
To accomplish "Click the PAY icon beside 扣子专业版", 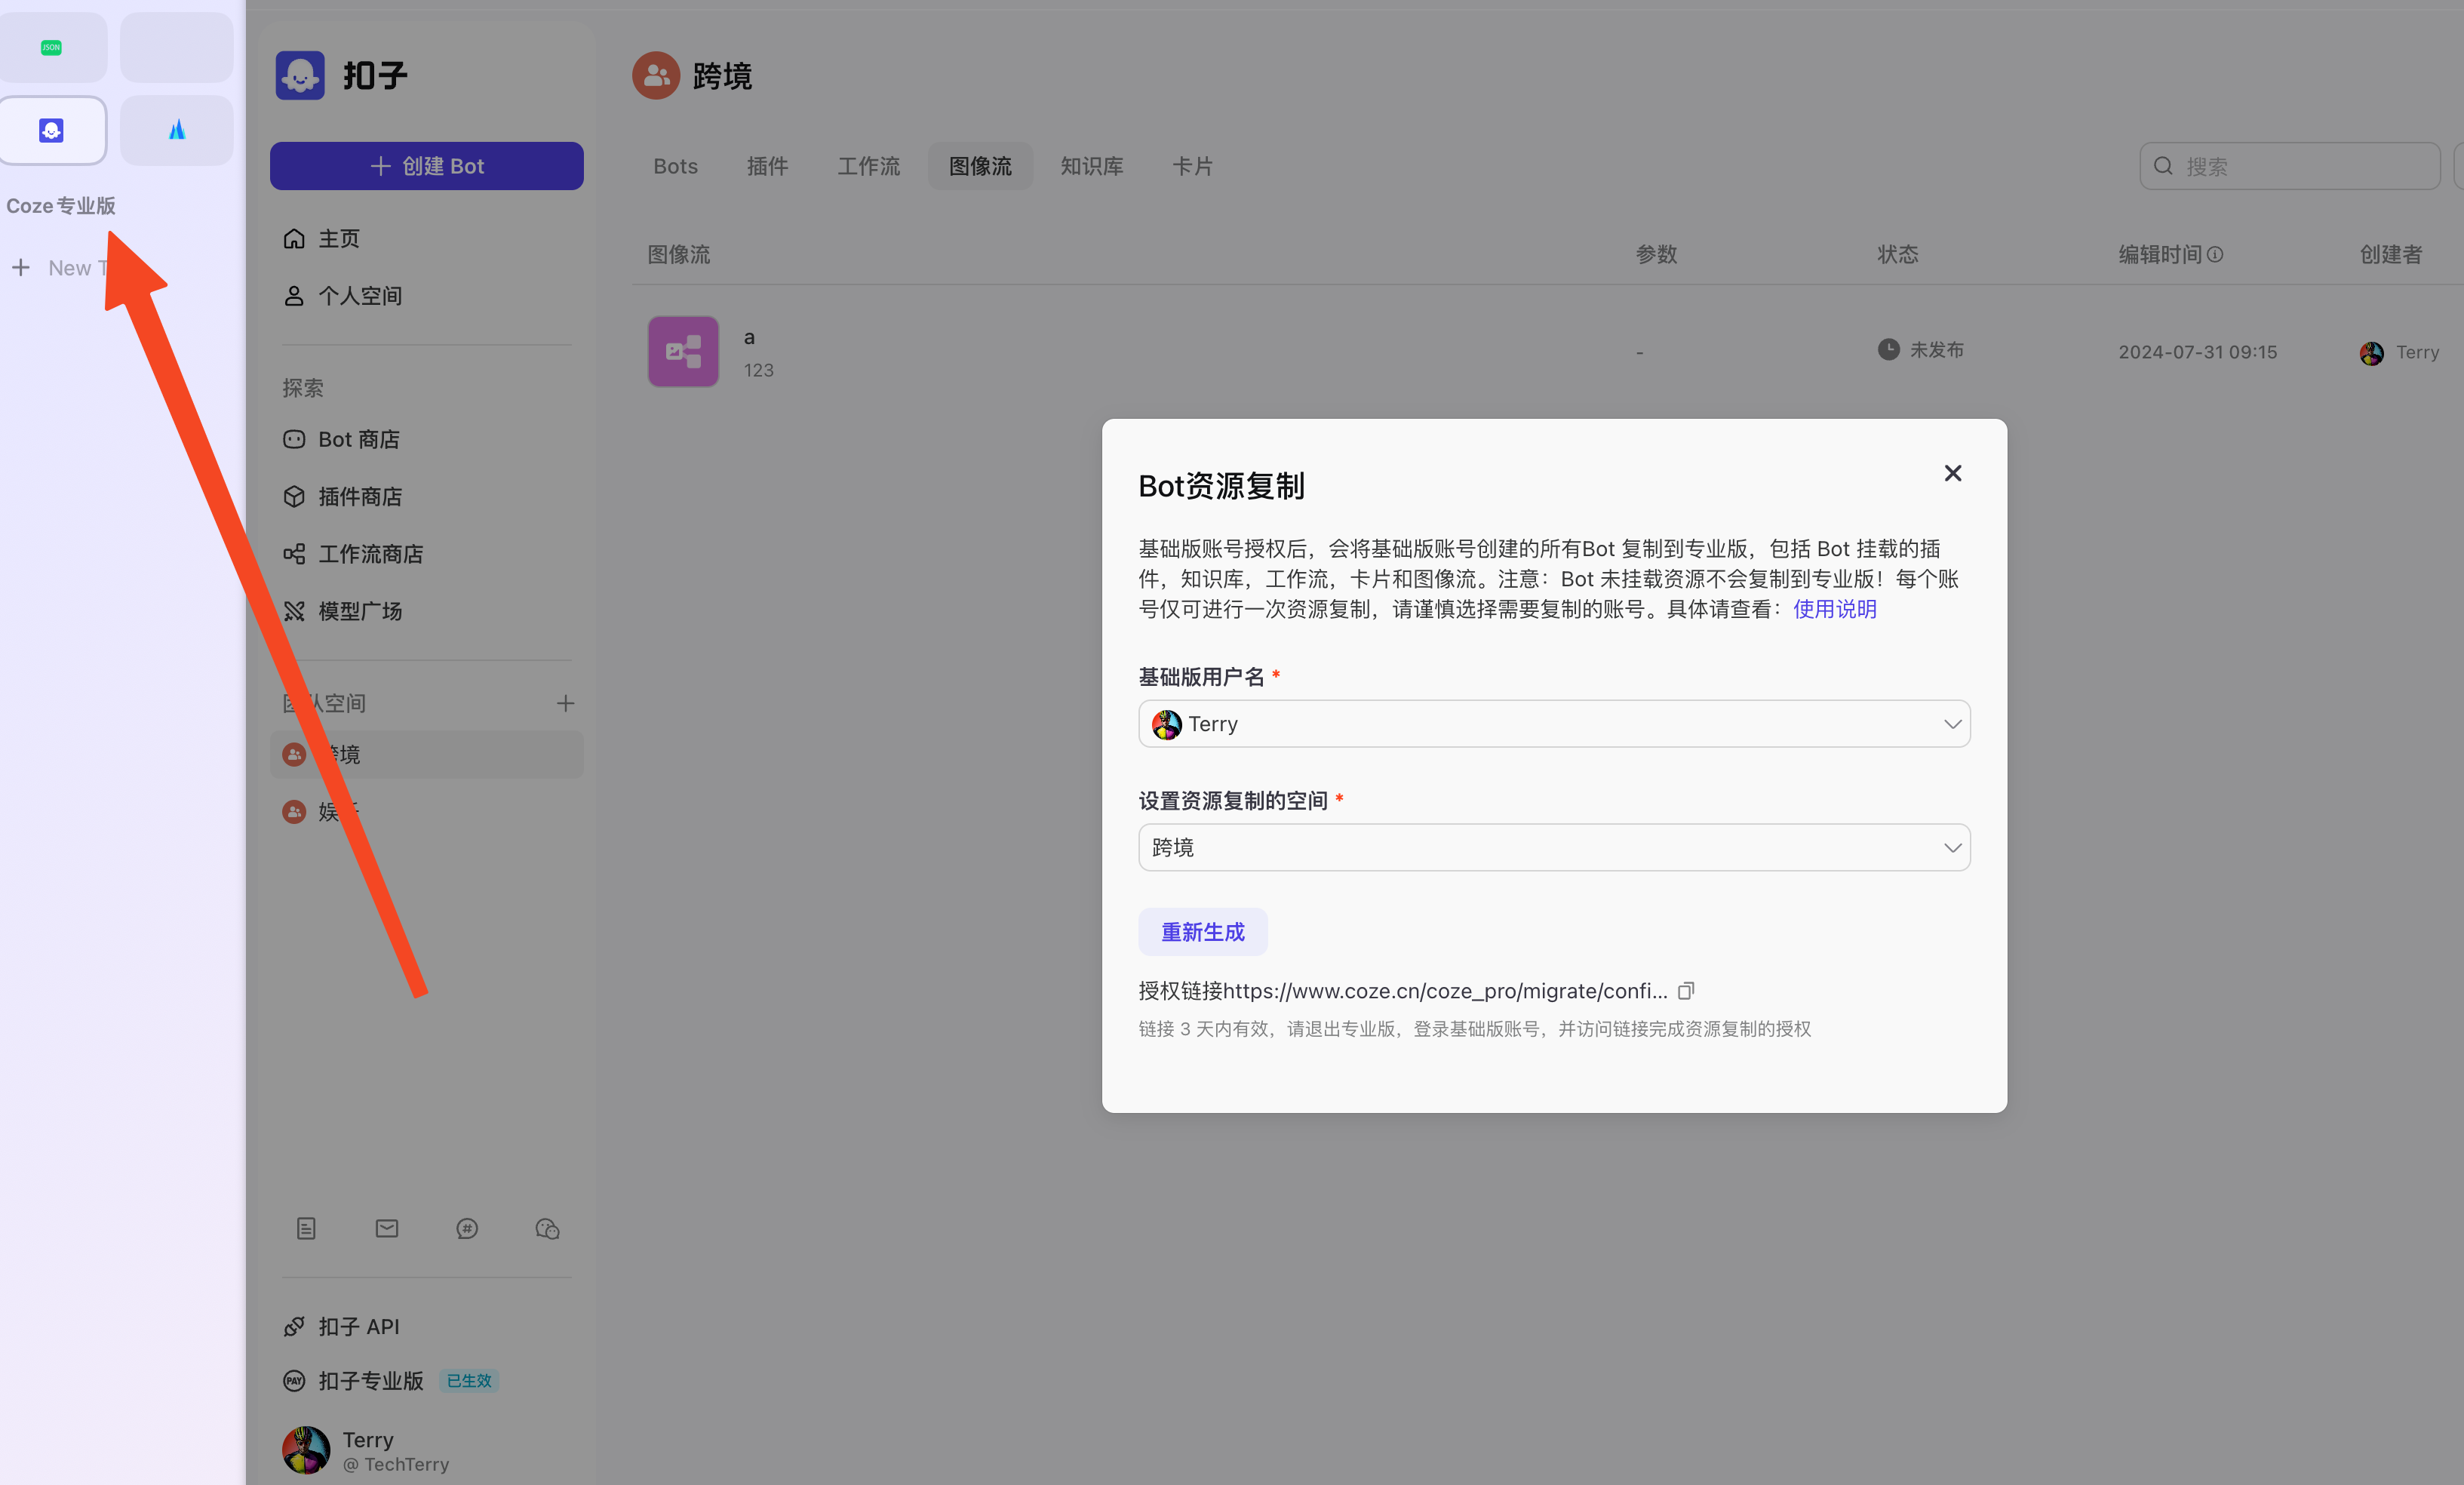I will coord(294,1381).
